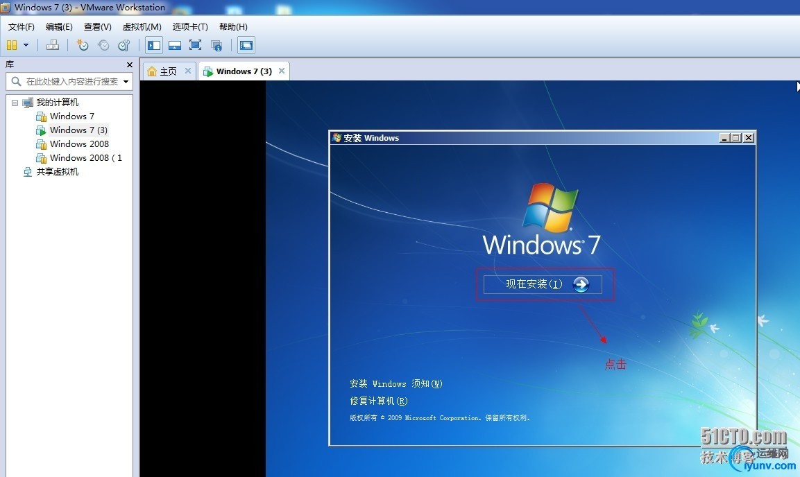Open the snapshot manager wrench icon
Viewport: 800px width, 477px height.
[124, 45]
